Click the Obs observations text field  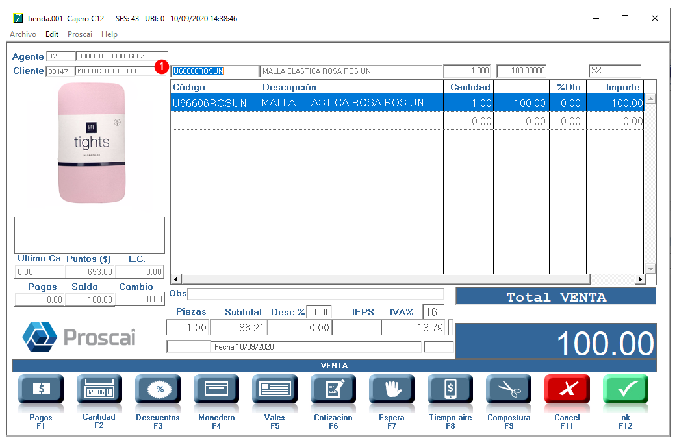pos(315,294)
